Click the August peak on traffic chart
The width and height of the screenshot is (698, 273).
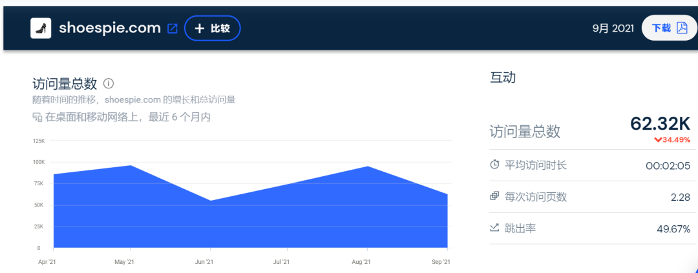[368, 167]
